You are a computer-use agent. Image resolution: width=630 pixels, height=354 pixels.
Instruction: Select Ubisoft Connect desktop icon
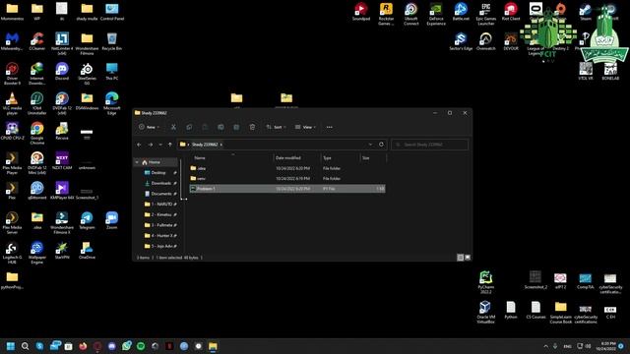tap(410, 14)
